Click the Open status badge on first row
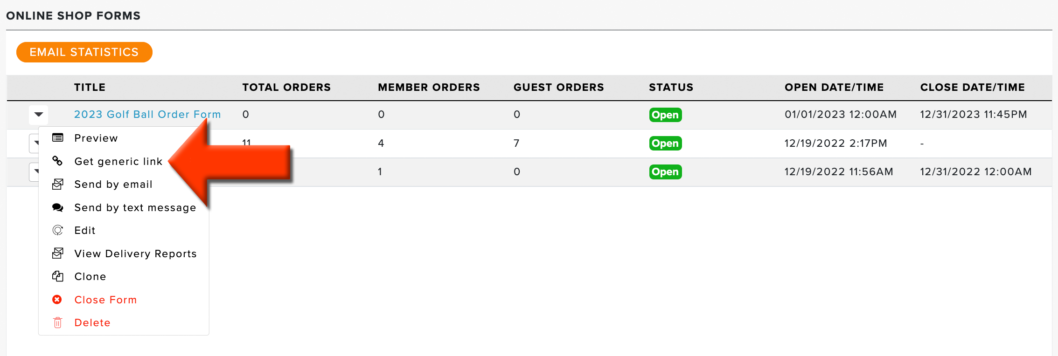Screen dimensions: 1058x356 pyautogui.click(x=665, y=115)
